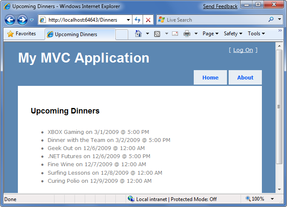Go to the Home navigation tab
Image resolution: width=287 pixels, height=207 pixels.
pos(210,78)
